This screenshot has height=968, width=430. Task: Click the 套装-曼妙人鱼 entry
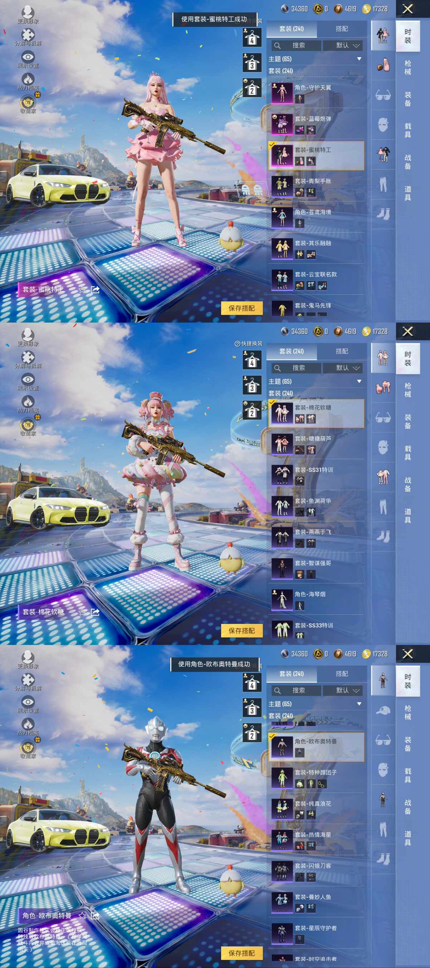pyautogui.click(x=316, y=902)
